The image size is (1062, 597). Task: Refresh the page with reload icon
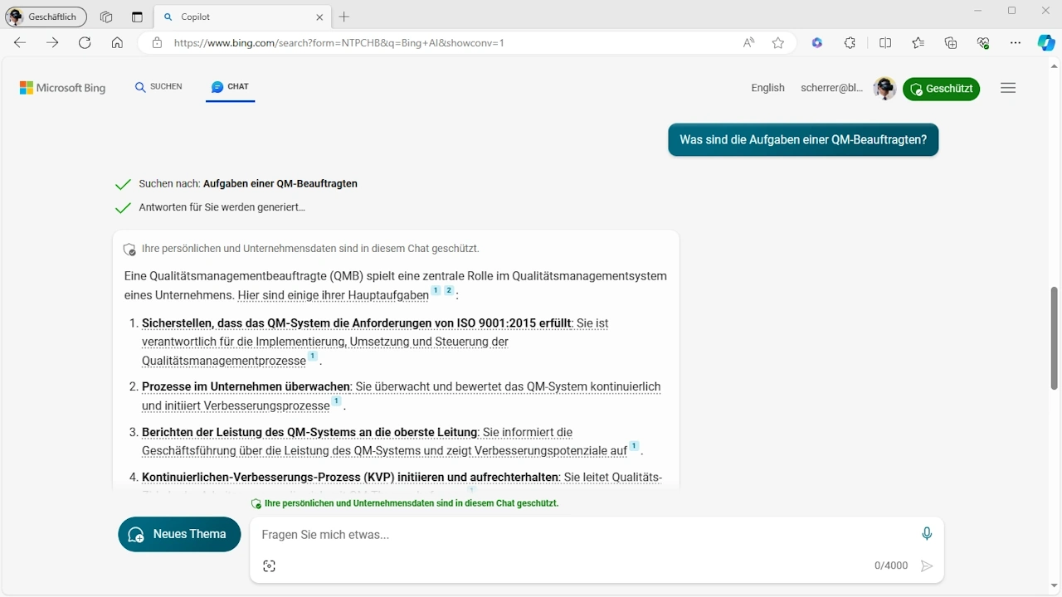(85, 42)
